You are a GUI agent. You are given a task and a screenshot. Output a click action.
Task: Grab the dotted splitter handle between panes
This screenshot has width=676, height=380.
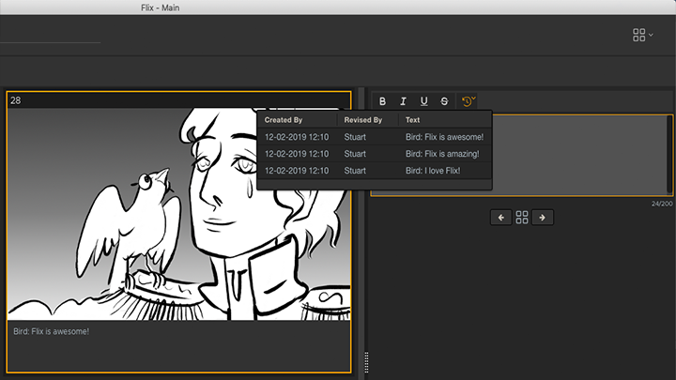(366, 361)
